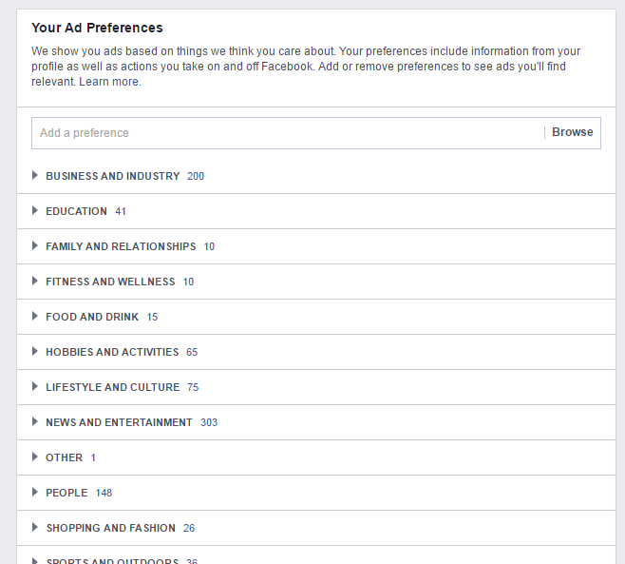Click the 303 count next to News
The width and height of the screenshot is (625, 564).
(x=209, y=422)
